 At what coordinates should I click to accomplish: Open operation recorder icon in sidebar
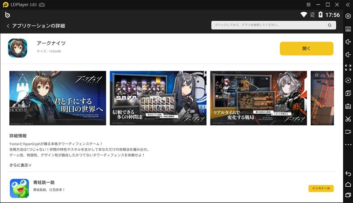tap(348, 80)
